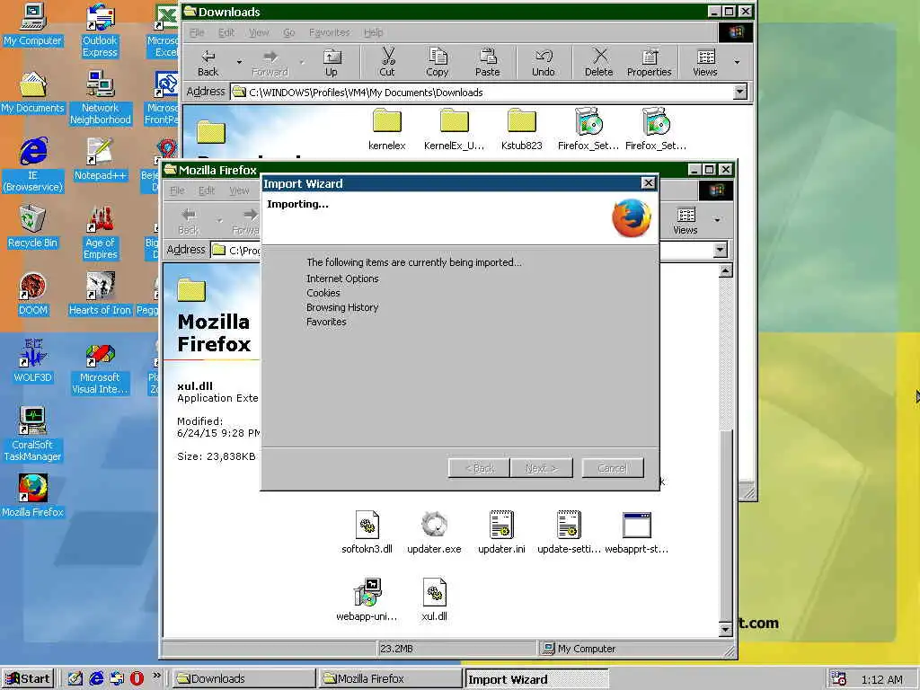Launch Hearts of Iron shortcut
The image size is (920, 690).
pos(101,295)
